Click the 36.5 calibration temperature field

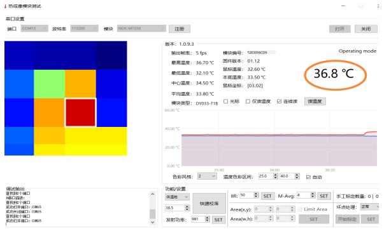point(175,208)
